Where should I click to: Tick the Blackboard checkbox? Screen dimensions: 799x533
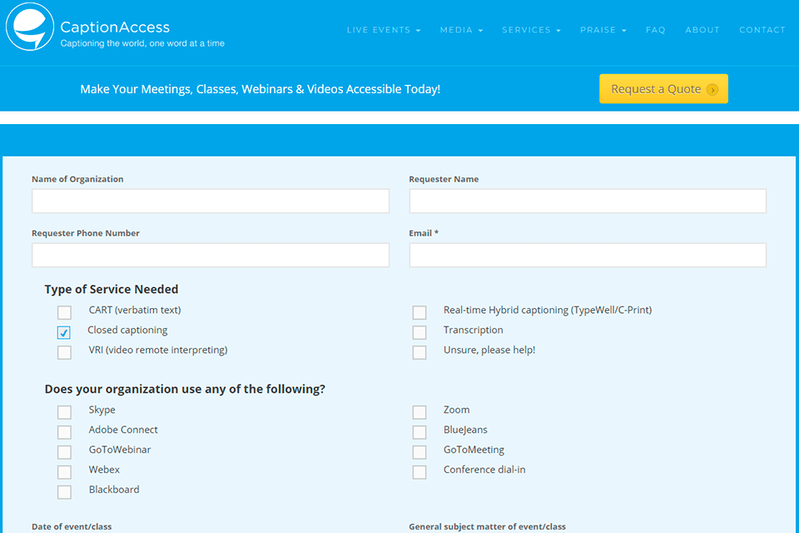click(x=64, y=491)
